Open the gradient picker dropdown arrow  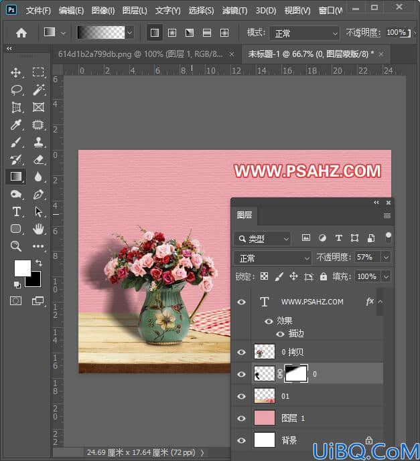(130, 32)
